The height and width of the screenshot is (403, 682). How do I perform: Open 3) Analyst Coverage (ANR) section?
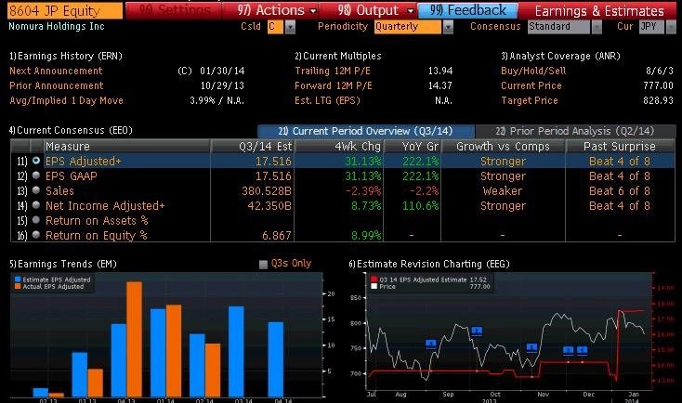pos(560,56)
